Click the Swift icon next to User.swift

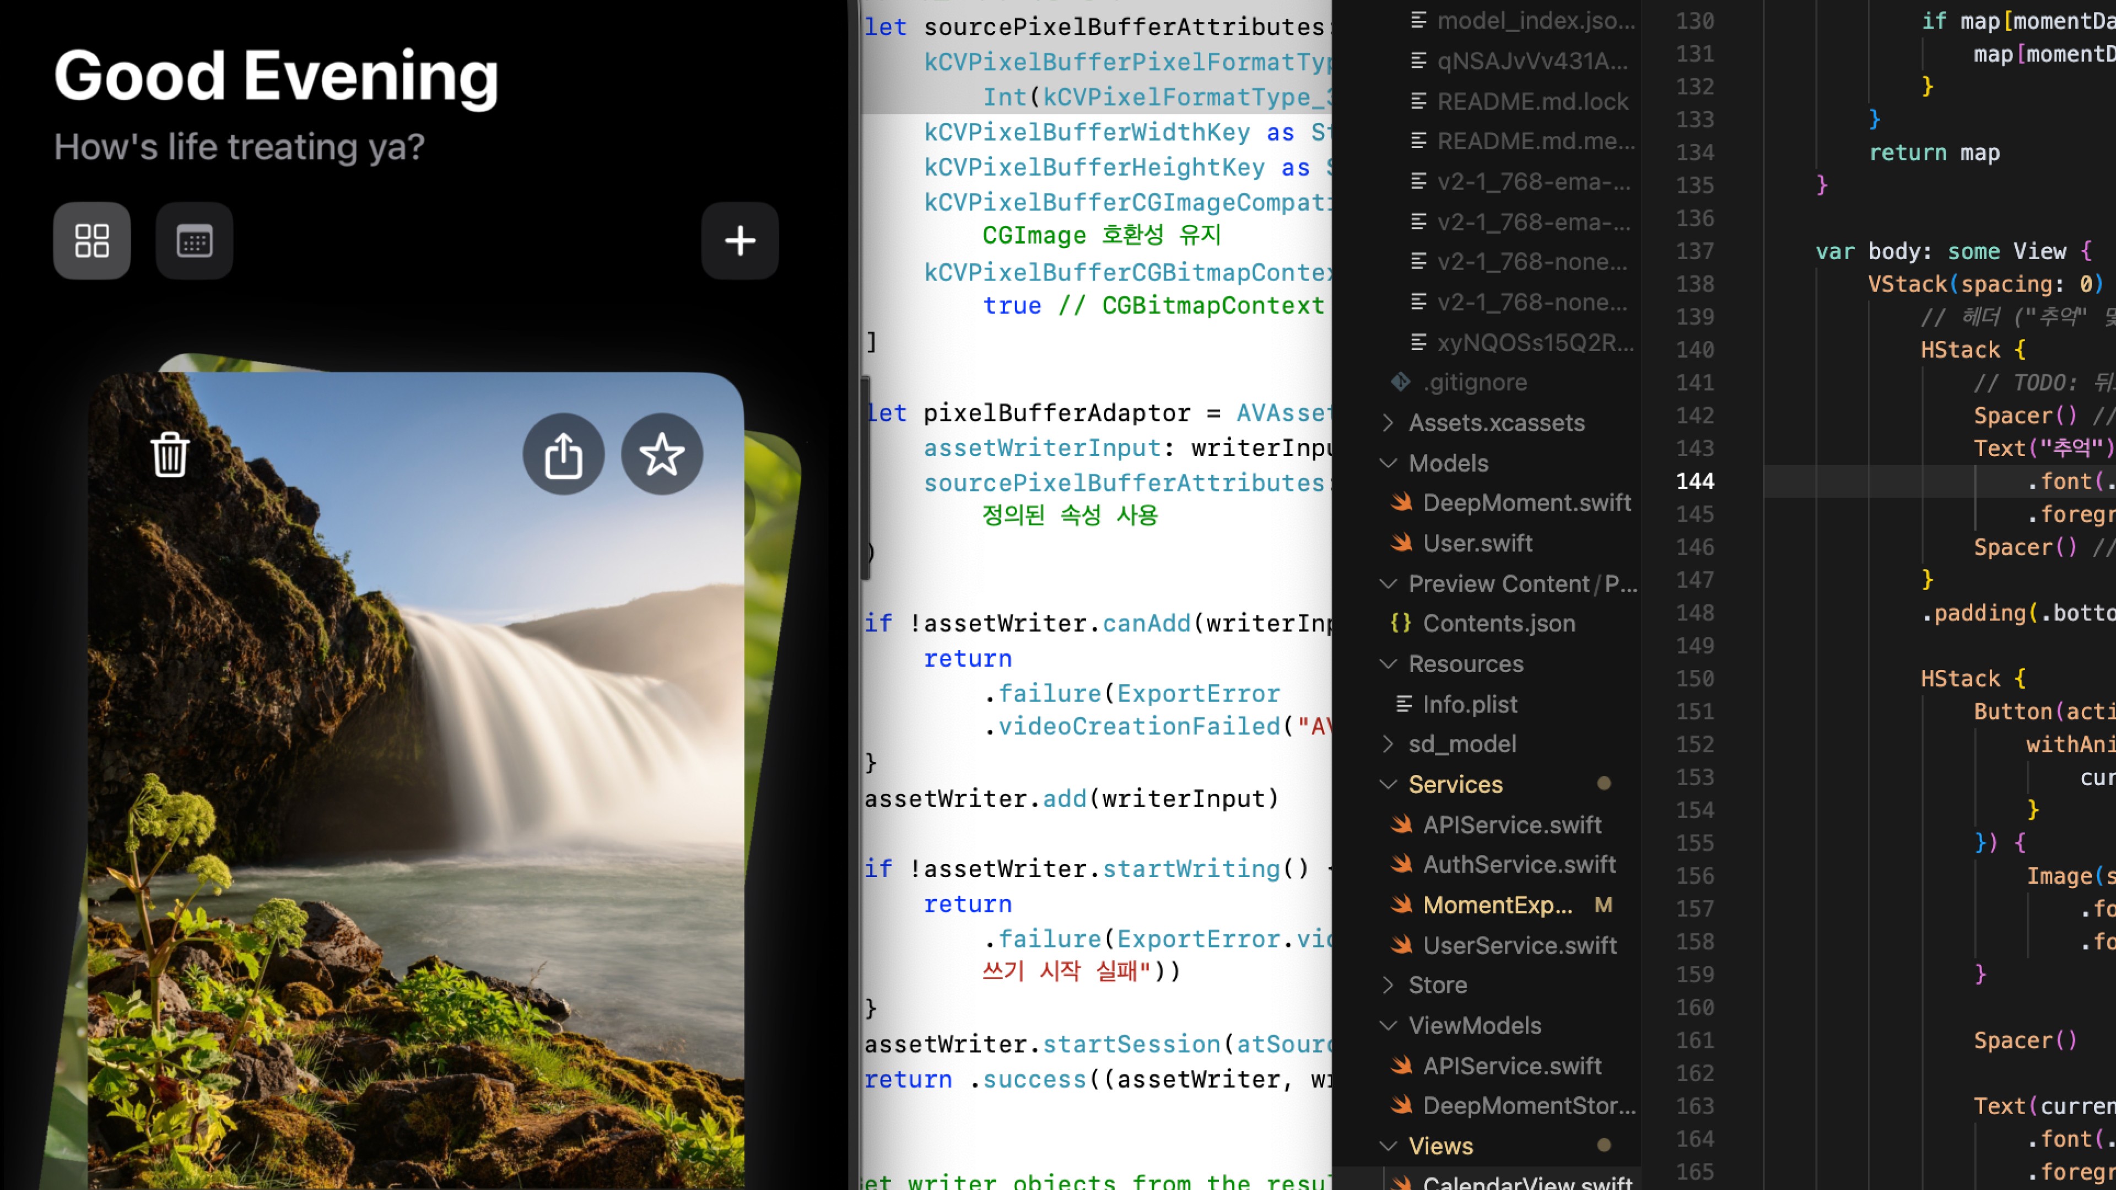coord(1401,543)
